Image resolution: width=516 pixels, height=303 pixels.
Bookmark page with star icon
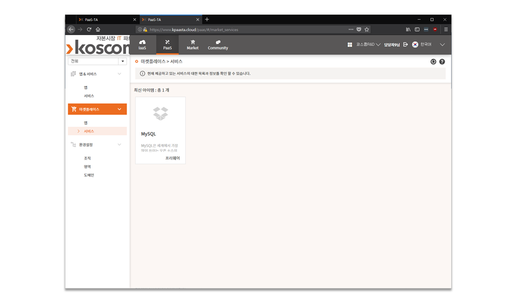pyautogui.click(x=366, y=30)
